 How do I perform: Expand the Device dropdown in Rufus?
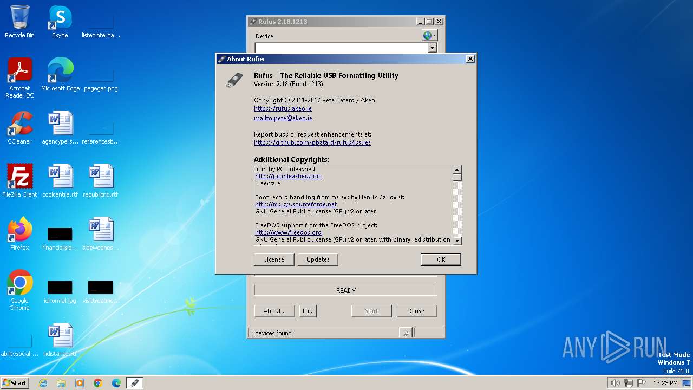[x=432, y=48]
